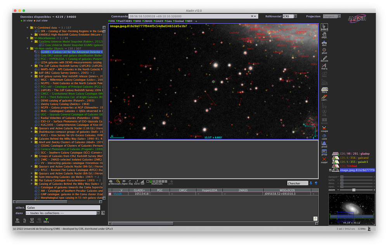The image size is (388, 247).
Task: Select the GLADE+ catalog tree entry
Action: (x=71, y=52)
